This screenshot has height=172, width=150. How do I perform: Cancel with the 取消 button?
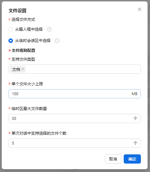(x=113, y=159)
